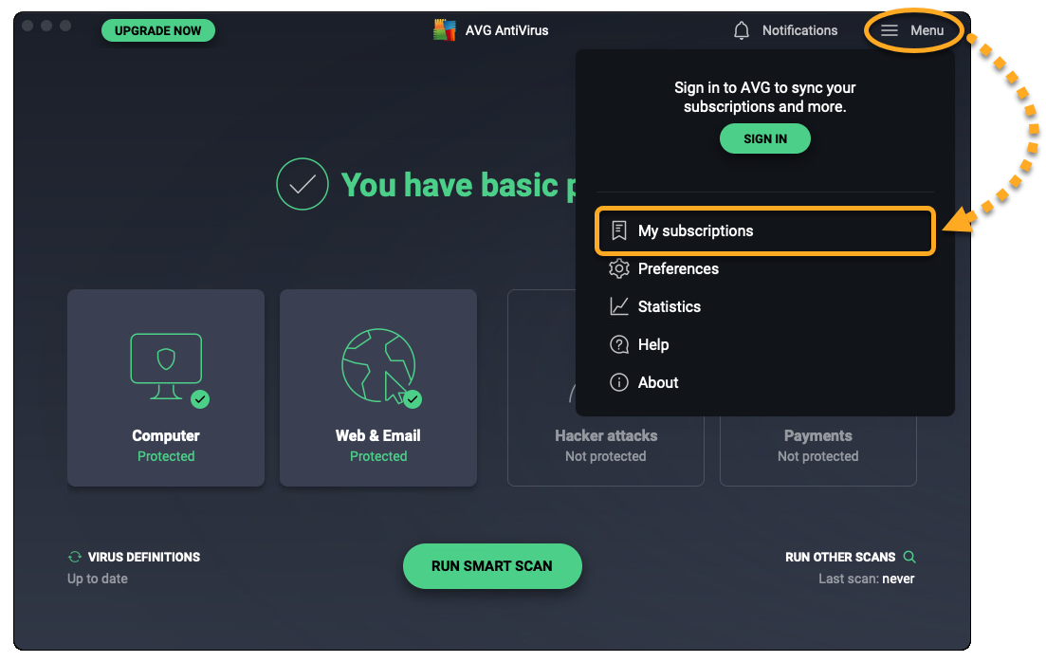Click the Statistics chart icon
The width and height of the screenshot is (1046, 662).
coord(619,306)
